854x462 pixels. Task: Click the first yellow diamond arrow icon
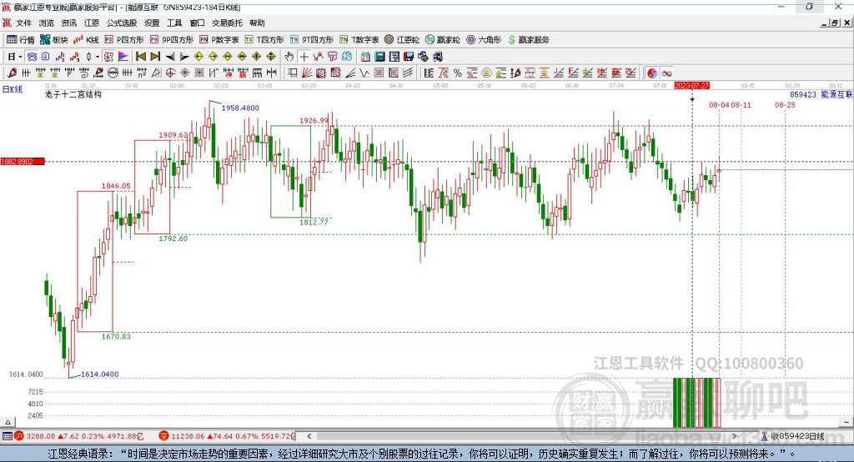tap(198, 57)
